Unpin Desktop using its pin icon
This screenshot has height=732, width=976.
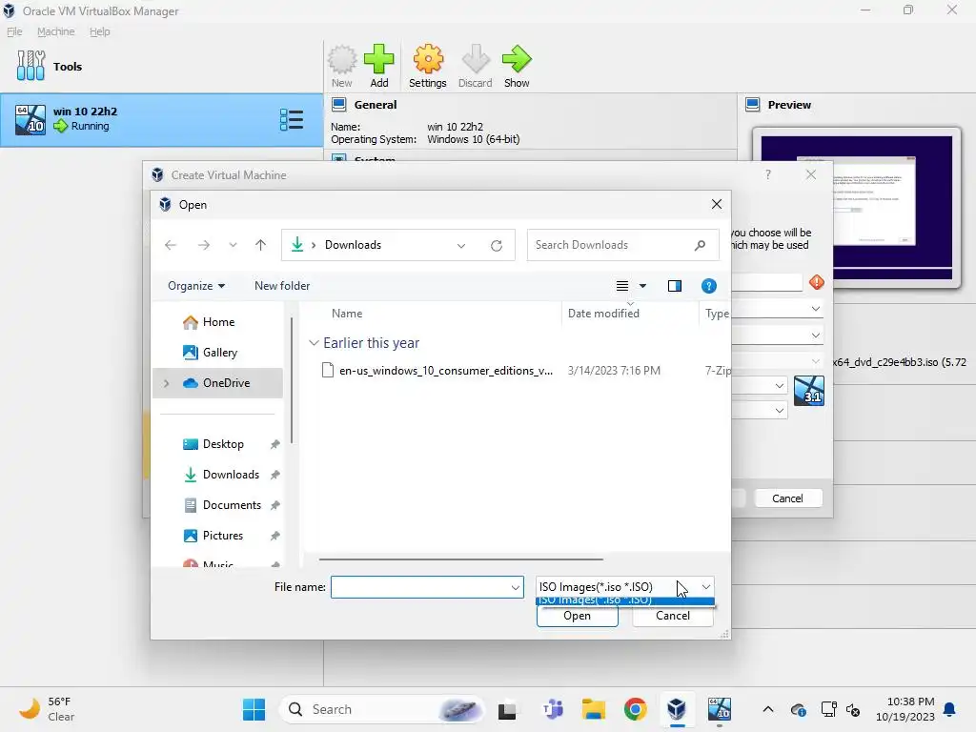coord(274,444)
